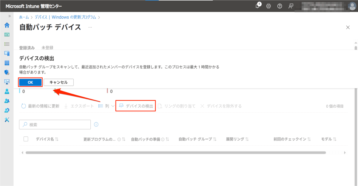The height and width of the screenshot is (186, 358).
Task: Expand the sidebar with double chevron
Action: (10, 16)
